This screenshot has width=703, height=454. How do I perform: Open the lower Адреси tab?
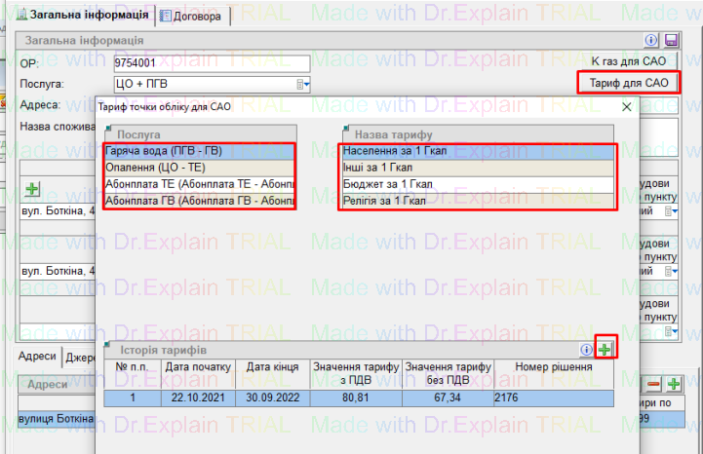click(38, 357)
